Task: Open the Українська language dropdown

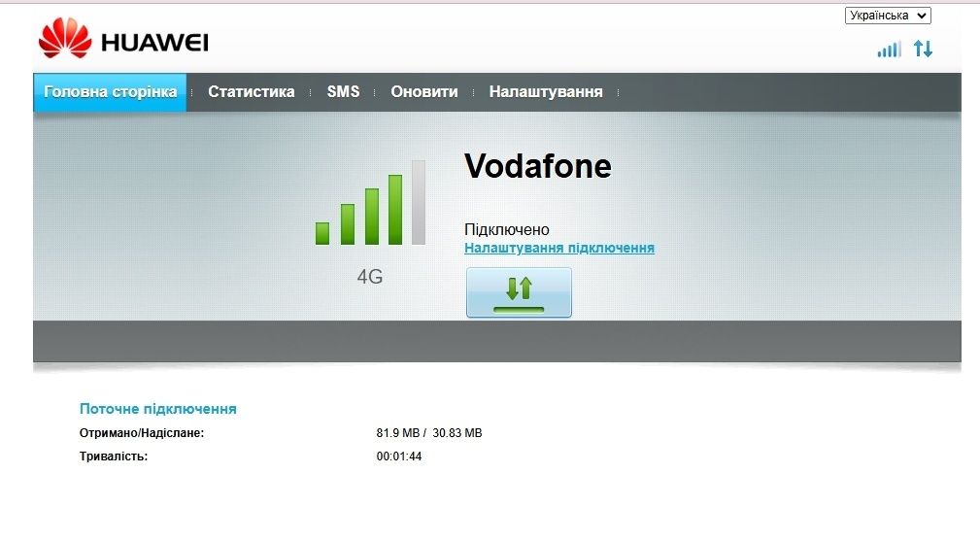Action: pos(888,16)
